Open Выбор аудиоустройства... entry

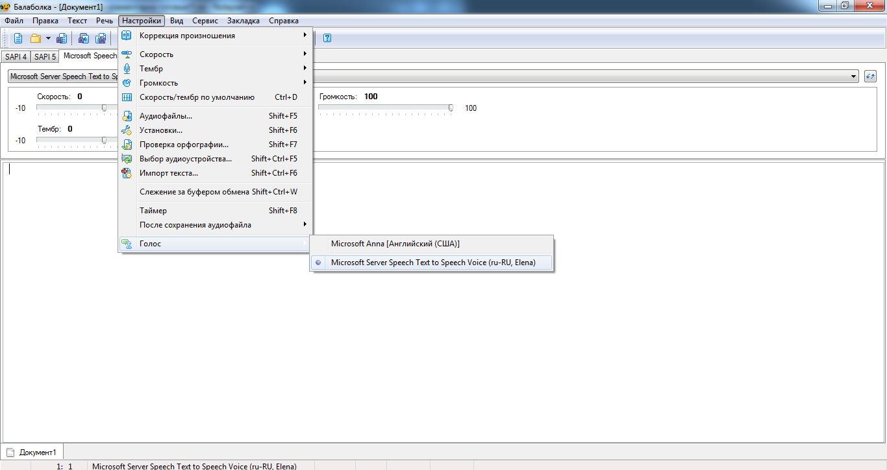[x=215, y=159]
